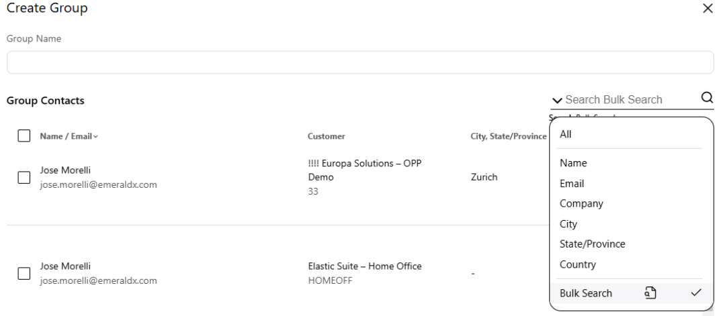The image size is (721, 316).
Task: Choose All in search filter menu
Action: [566, 134]
